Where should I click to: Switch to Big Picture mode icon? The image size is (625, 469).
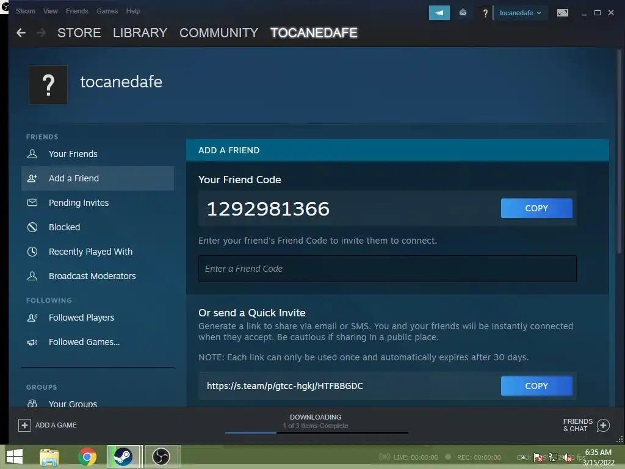coord(562,13)
